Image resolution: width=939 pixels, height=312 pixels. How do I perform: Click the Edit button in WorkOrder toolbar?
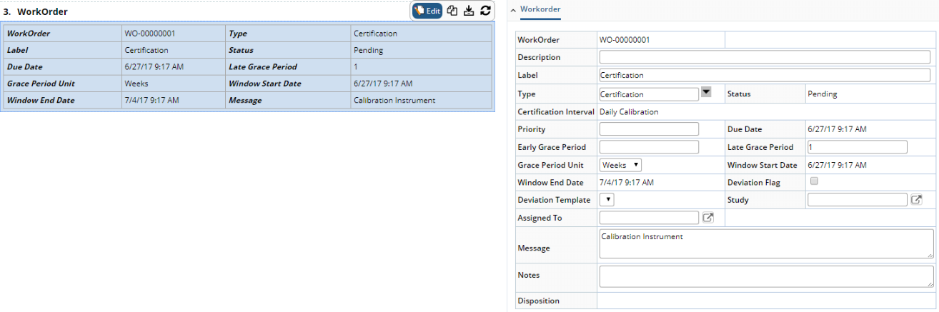tap(427, 11)
